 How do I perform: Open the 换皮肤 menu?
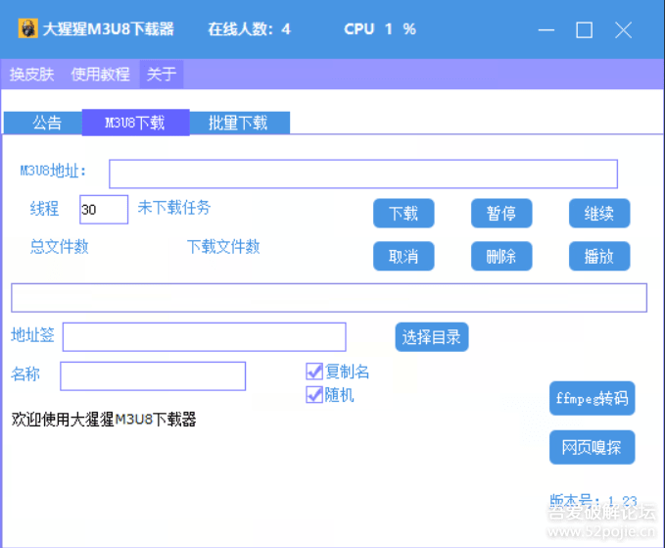[32, 74]
